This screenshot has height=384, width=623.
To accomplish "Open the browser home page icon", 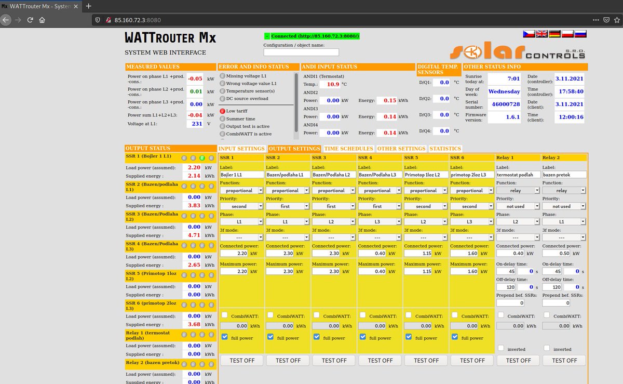I will [x=42, y=20].
